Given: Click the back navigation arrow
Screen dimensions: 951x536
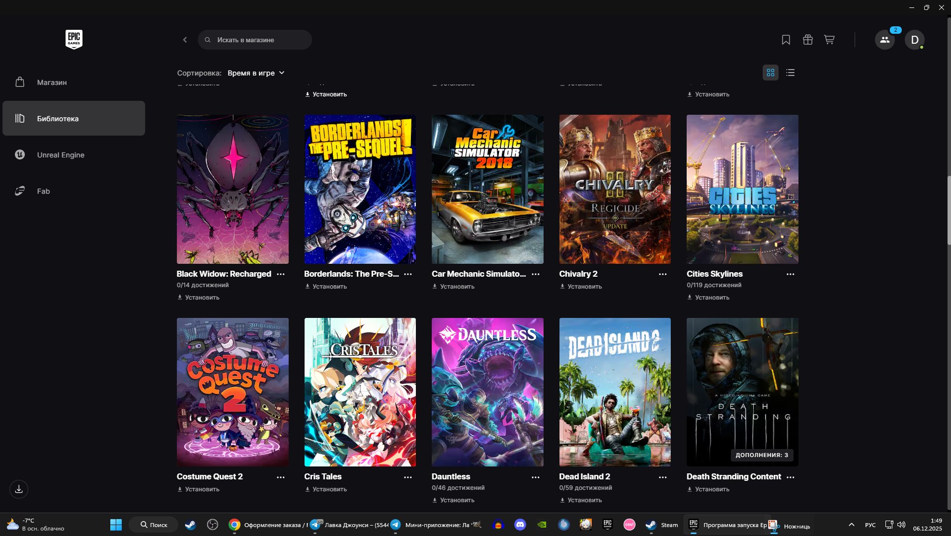Looking at the screenshot, I should coord(184,40).
